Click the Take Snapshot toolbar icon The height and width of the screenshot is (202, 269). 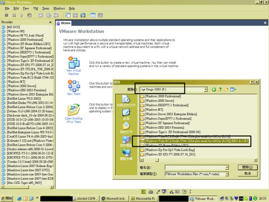(41, 15)
